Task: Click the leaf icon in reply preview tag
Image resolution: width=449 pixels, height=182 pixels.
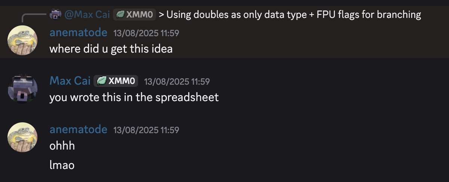Action: 120,15
